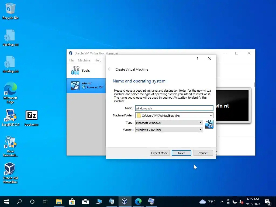
Task: Click the Windows 7 64-bit OS type icon
Action: click(209, 124)
